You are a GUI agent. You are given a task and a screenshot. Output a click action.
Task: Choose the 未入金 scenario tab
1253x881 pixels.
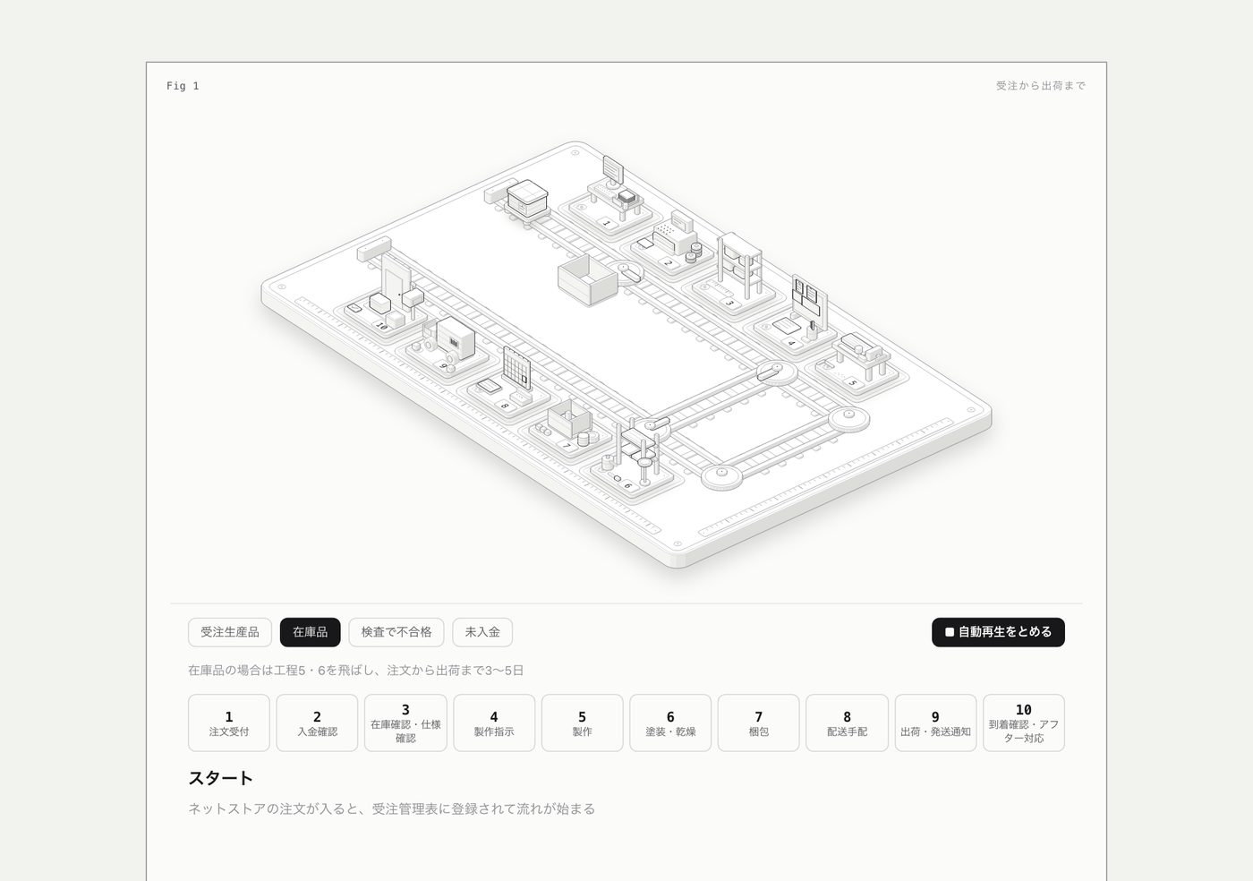point(482,632)
